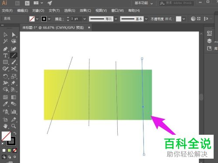Select the Pen tool
The height and width of the screenshot is (163, 218).
[x=5, y=49]
